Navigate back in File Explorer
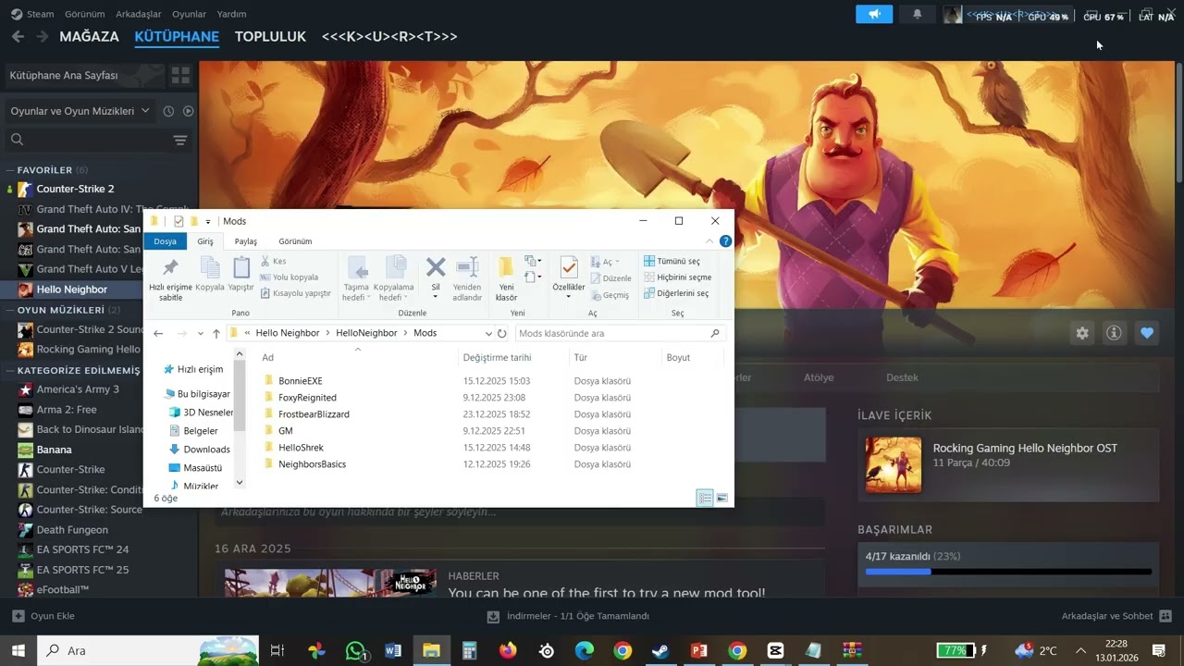This screenshot has width=1184, height=666. tap(158, 333)
